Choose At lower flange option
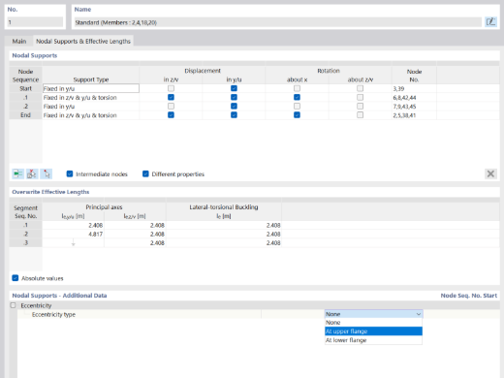504x378 pixels. pos(373,340)
